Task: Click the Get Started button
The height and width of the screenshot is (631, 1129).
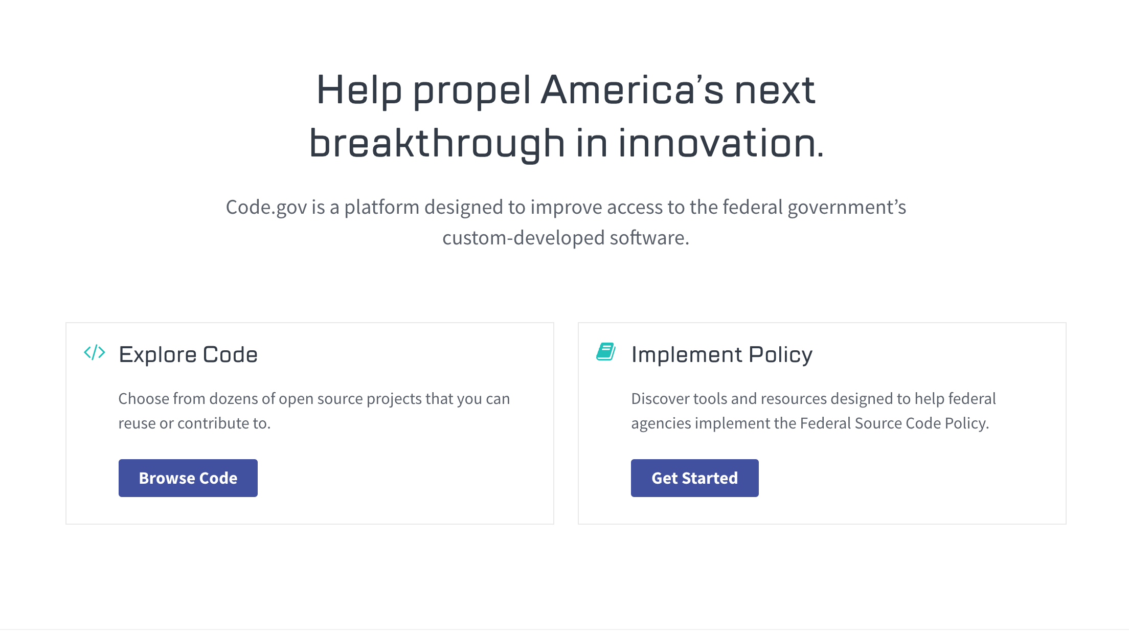Action: coord(694,478)
